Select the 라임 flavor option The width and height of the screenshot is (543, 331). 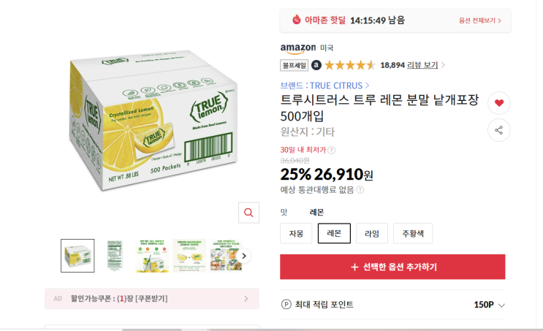coord(372,234)
